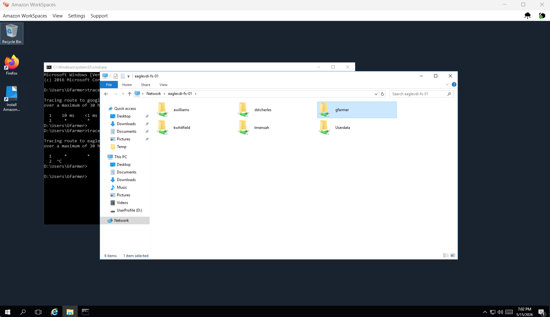Screen dimensions: 550x317
Task: Click the Properties quick access toolbar icon
Action: [x=116, y=76]
